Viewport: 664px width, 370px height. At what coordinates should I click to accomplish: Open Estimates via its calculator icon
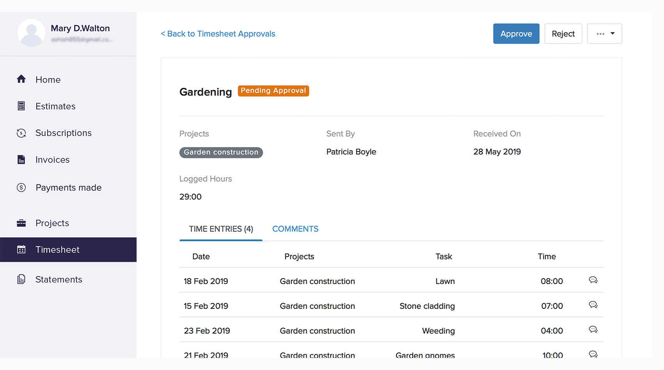(x=21, y=106)
